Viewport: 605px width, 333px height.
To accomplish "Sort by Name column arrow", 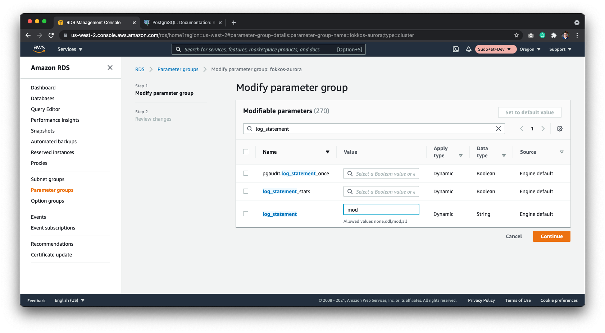I will pos(328,152).
